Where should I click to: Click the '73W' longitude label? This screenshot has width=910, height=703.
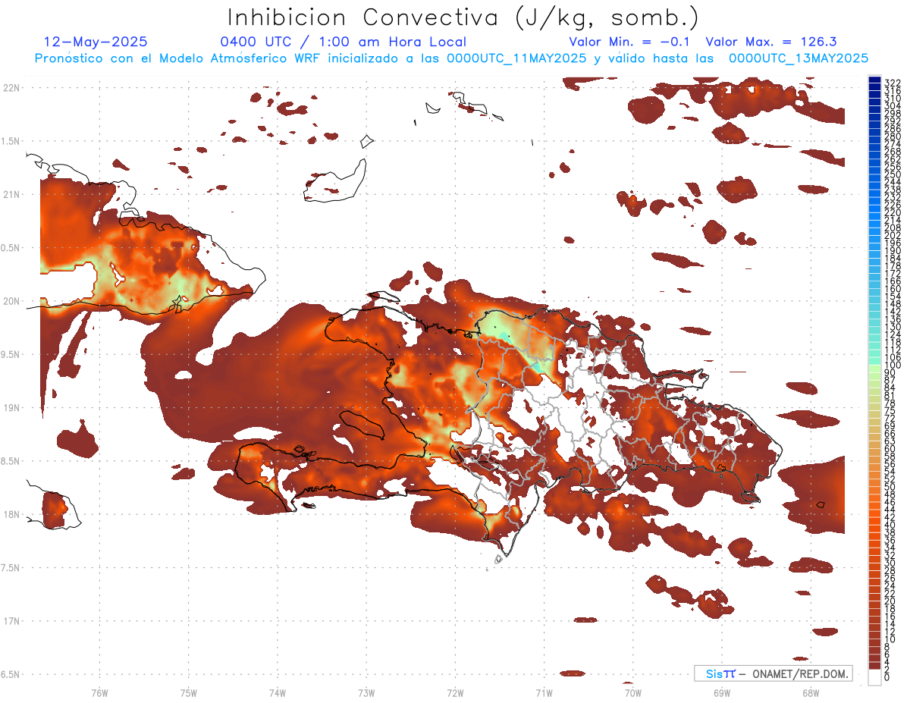tap(366, 692)
